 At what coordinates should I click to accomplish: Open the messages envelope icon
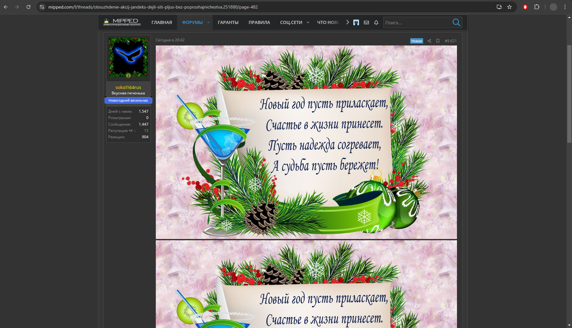[x=366, y=22]
